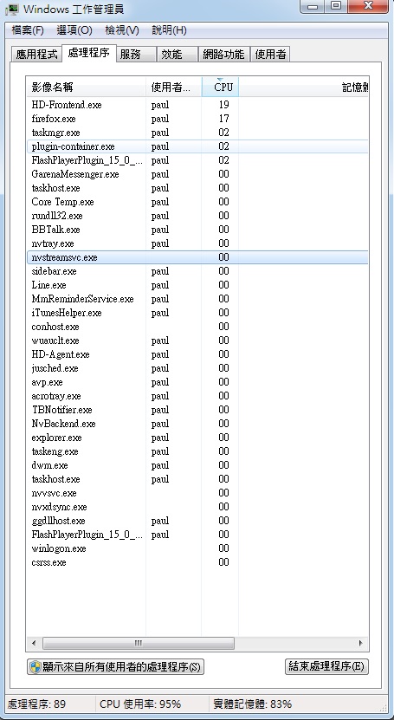The width and height of the screenshot is (394, 720).
Task: Select the MmReminderService.exe process
Action: point(197,299)
